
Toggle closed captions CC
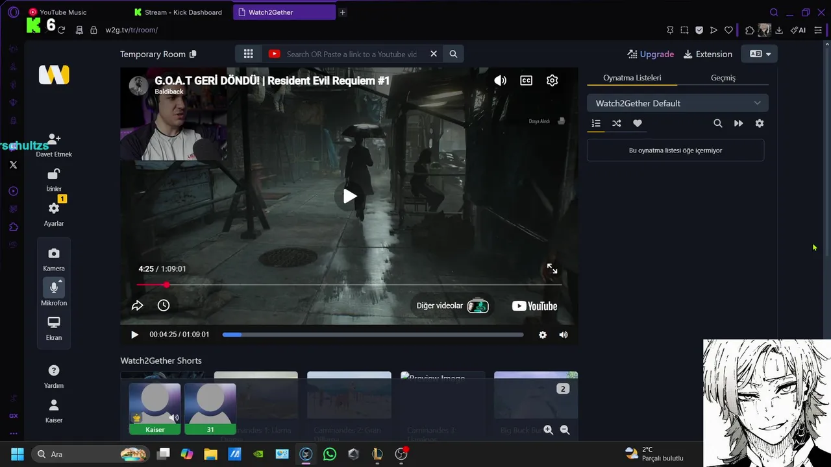click(x=526, y=80)
